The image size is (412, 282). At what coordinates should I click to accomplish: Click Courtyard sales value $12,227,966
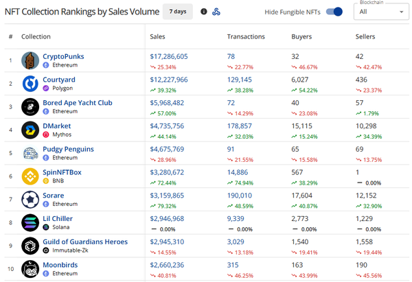[169, 80]
